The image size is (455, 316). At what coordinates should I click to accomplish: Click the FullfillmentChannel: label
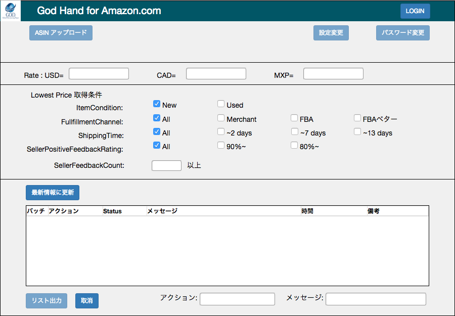point(92,122)
